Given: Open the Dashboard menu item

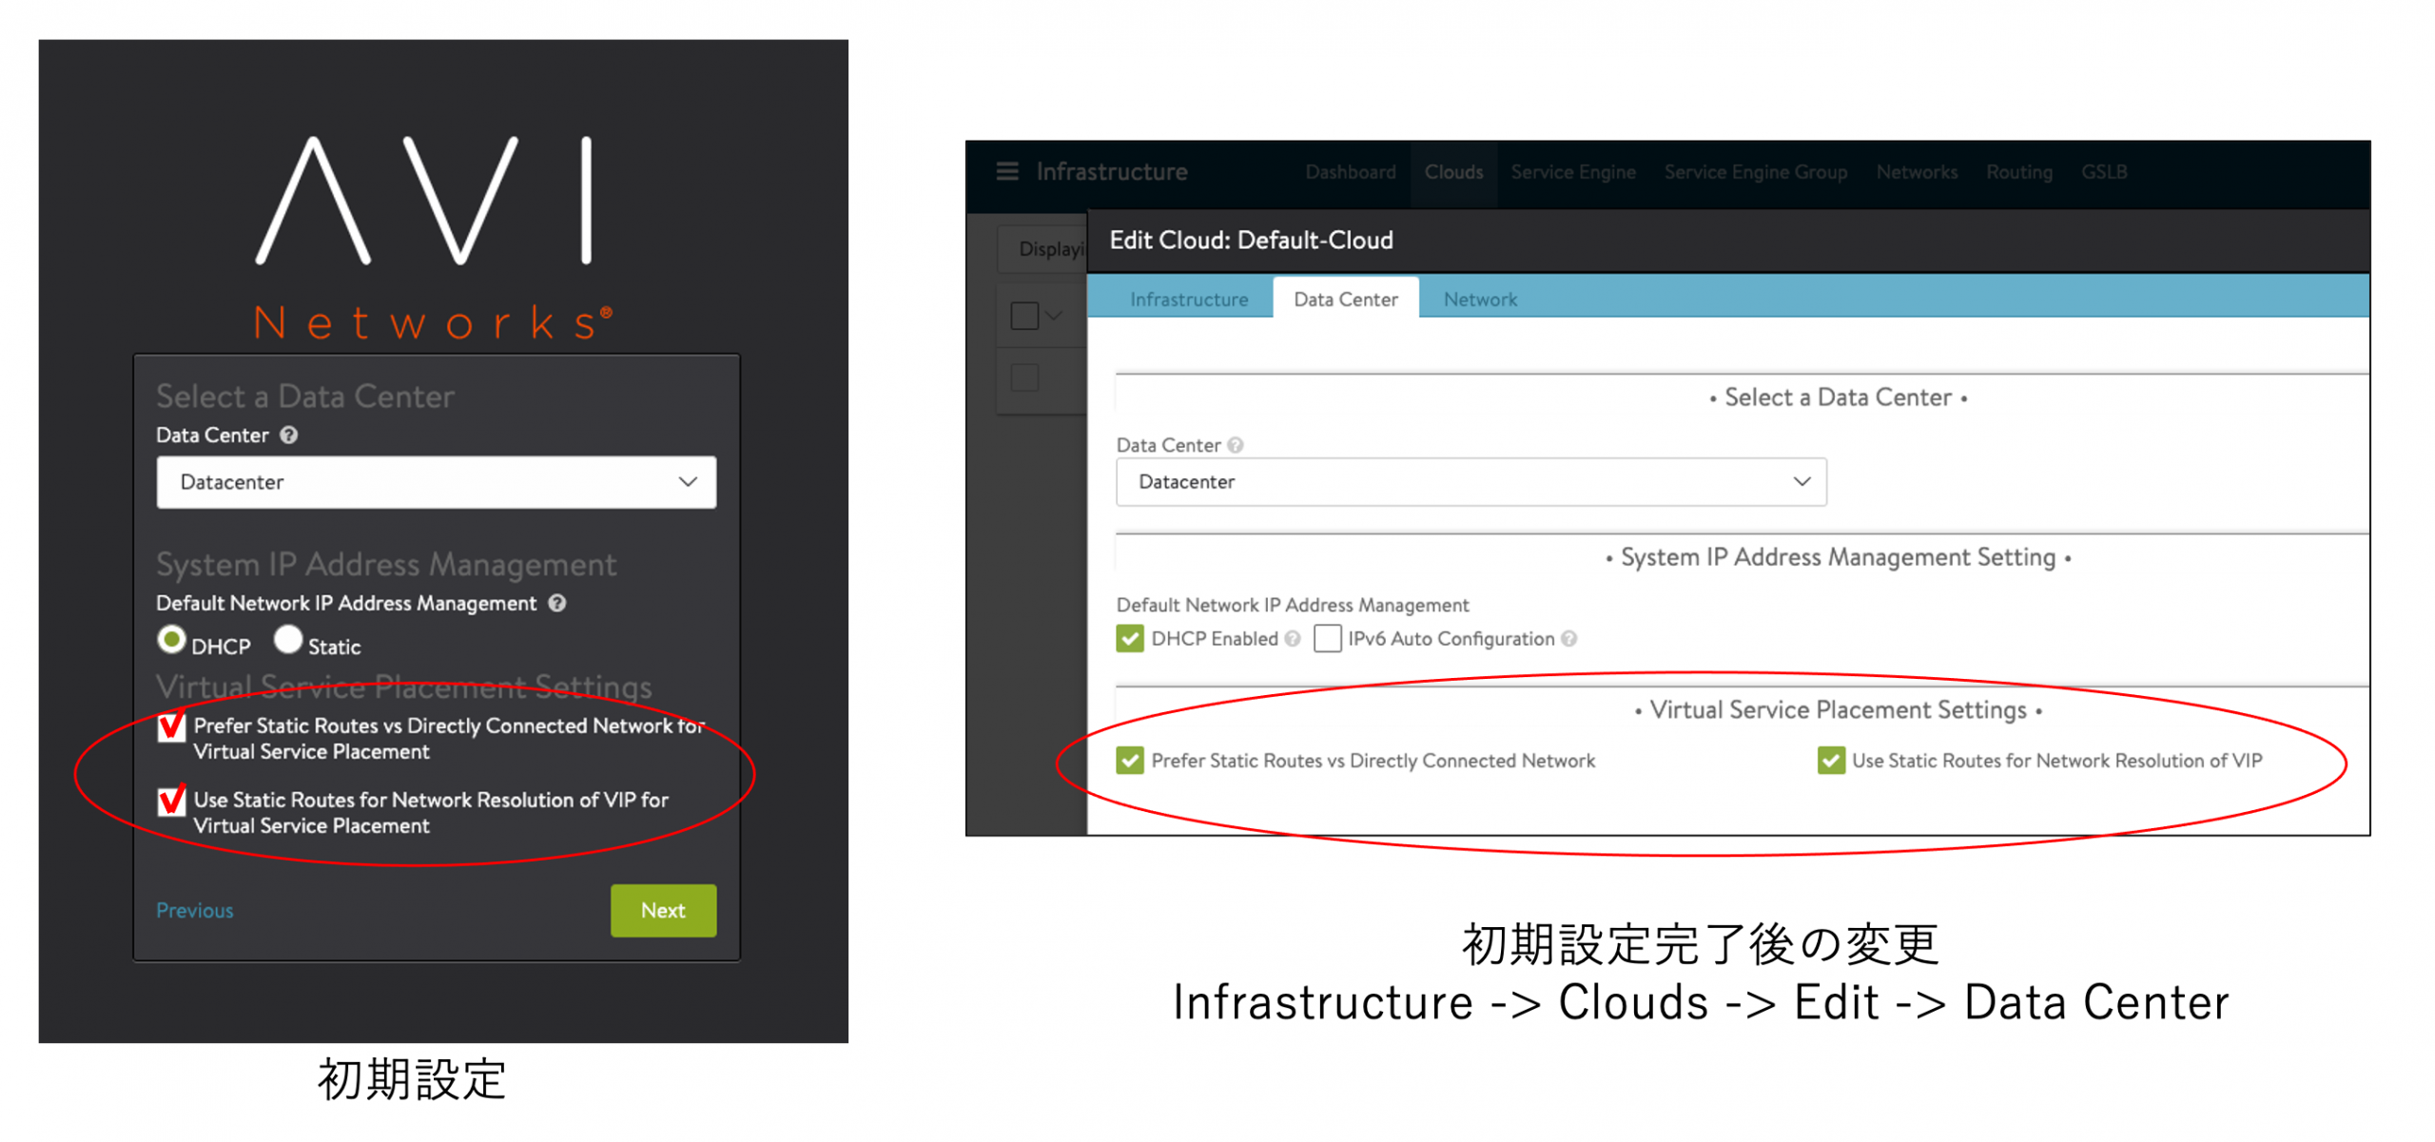Looking at the screenshot, I should click(x=1350, y=173).
